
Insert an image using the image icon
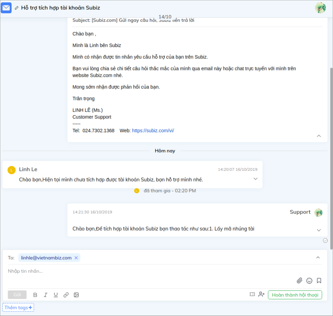click(76, 294)
